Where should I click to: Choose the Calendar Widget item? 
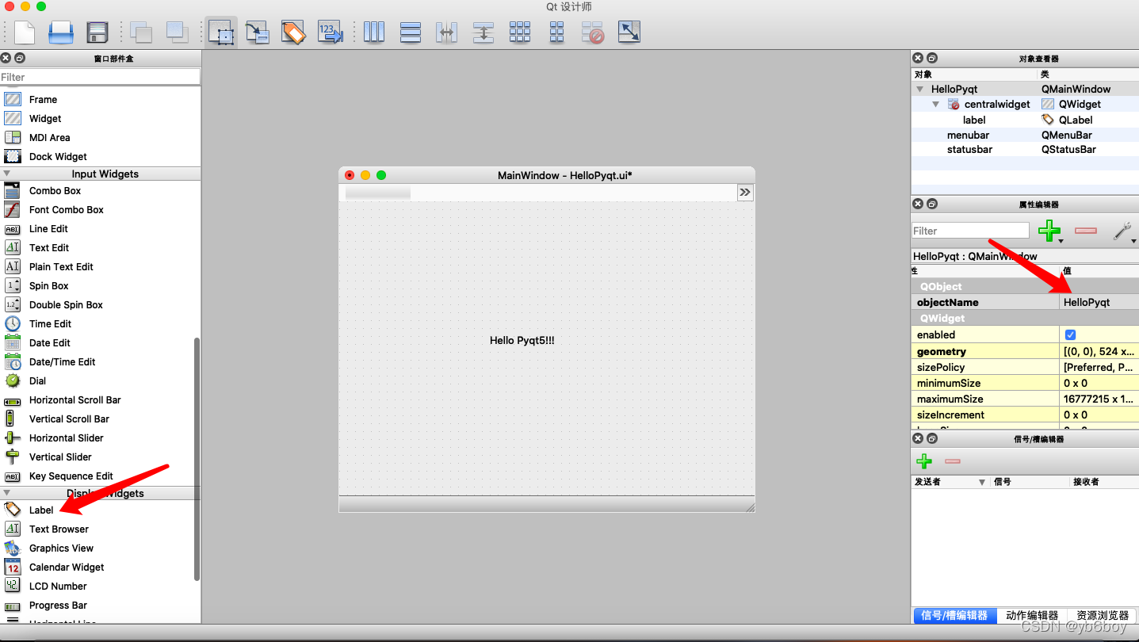point(67,567)
